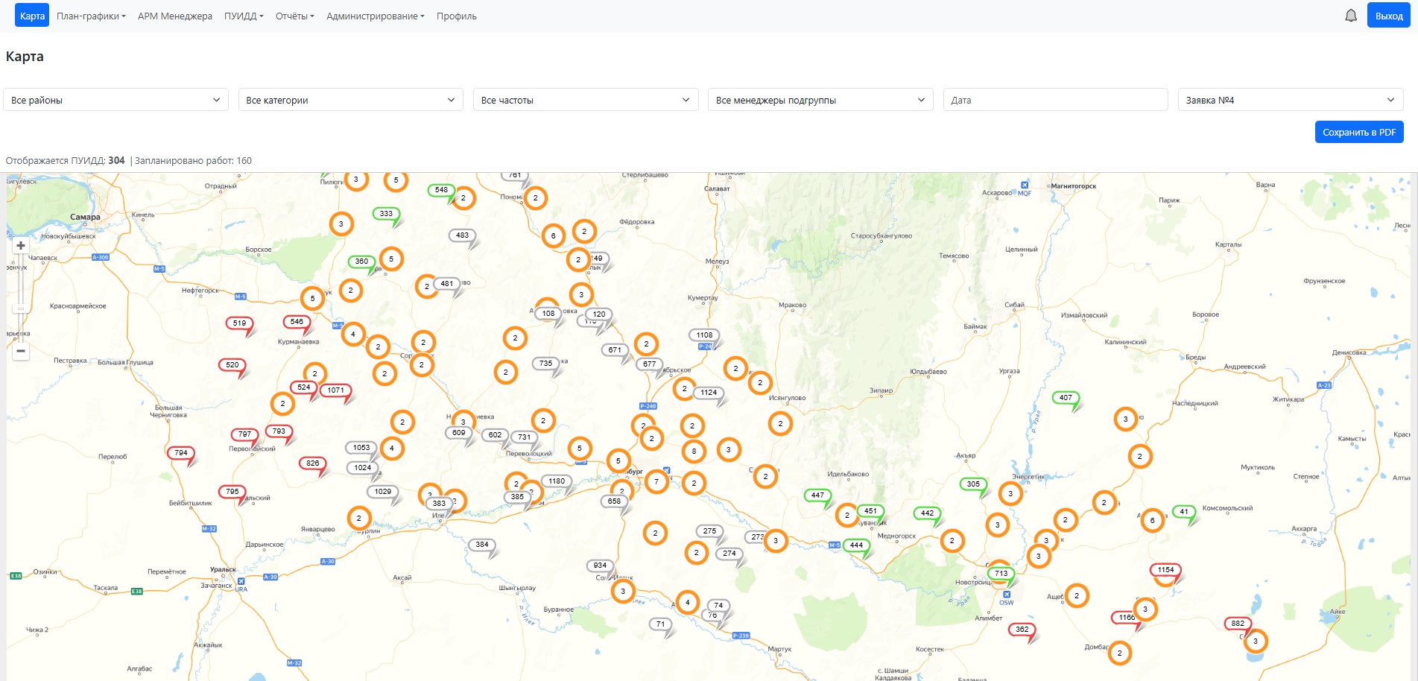1418x681 pixels.
Task: Click the 'Сохранить в PDF' button
Action: [1358, 132]
